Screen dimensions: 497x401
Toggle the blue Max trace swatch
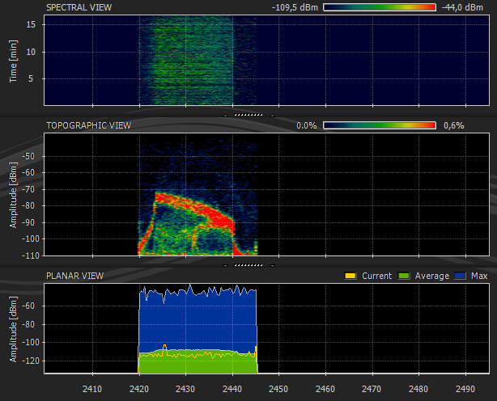pos(460,276)
